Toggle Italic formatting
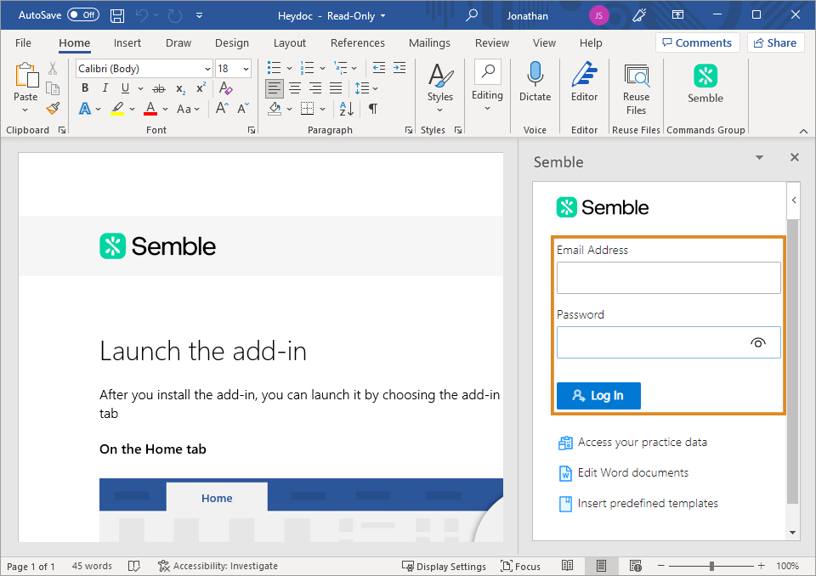Image resolution: width=816 pixels, height=576 pixels. [105, 88]
